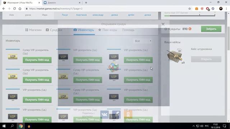The image size is (230, 129).
Task: Reload the page
Action: click(x=14, y=9)
